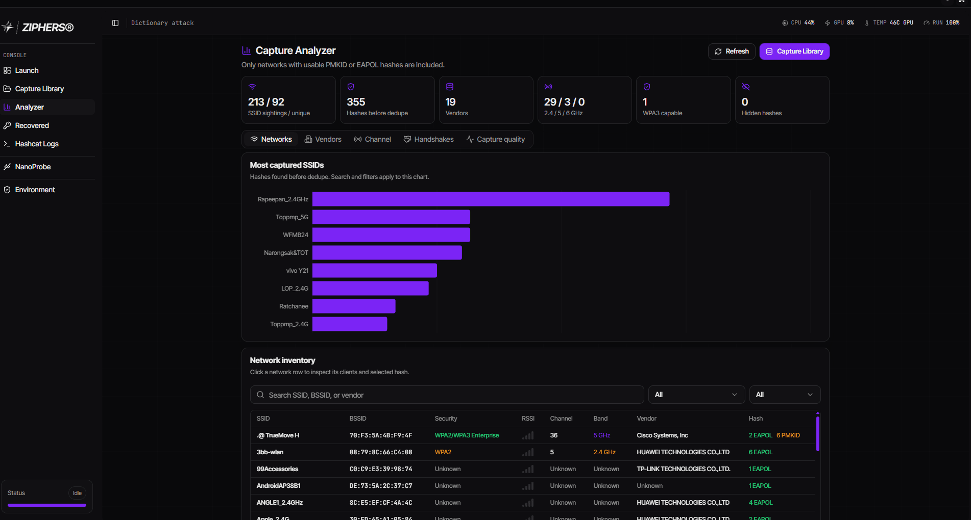The width and height of the screenshot is (971, 520).
Task: Click the CPU usage indicator icon
Action: click(785, 23)
